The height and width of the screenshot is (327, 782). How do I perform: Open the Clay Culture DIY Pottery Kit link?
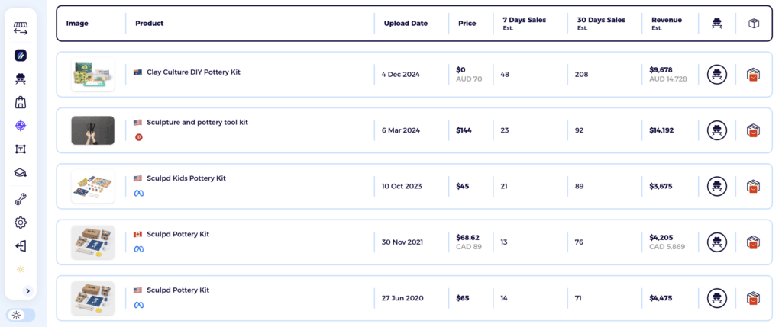tap(193, 72)
